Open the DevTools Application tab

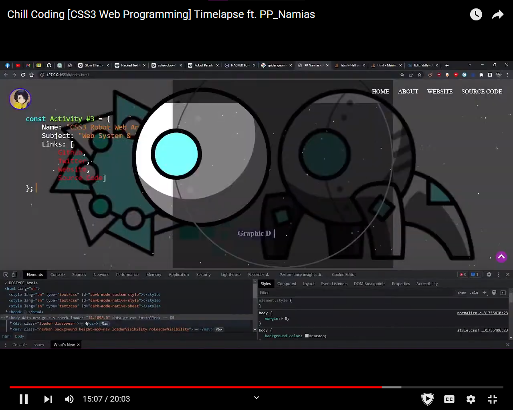(x=179, y=275)
